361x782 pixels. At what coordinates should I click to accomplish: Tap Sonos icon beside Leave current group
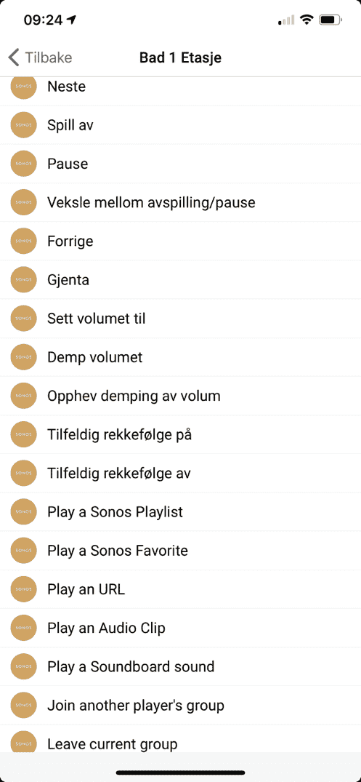pyautogui.click(x=23, y=741)
